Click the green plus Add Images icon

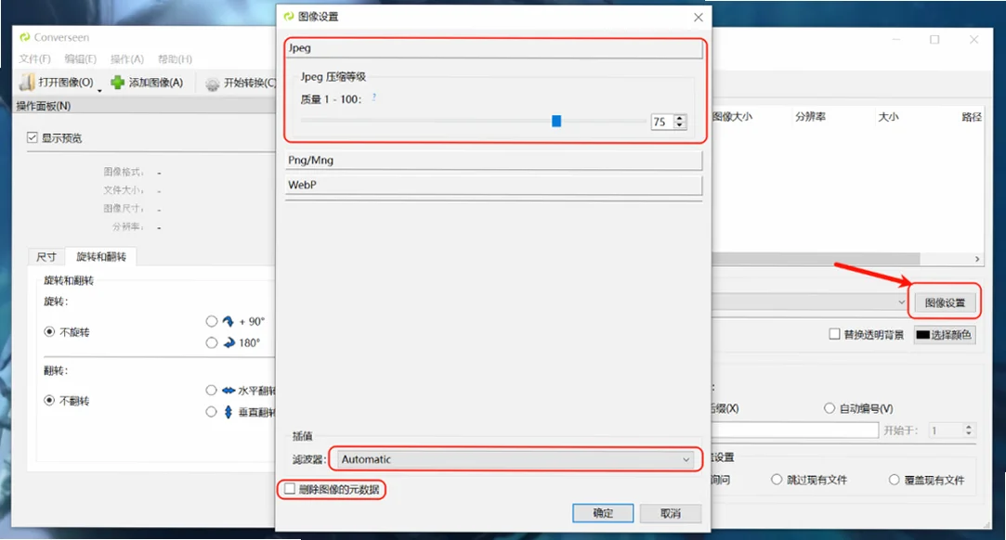(117, 82)
